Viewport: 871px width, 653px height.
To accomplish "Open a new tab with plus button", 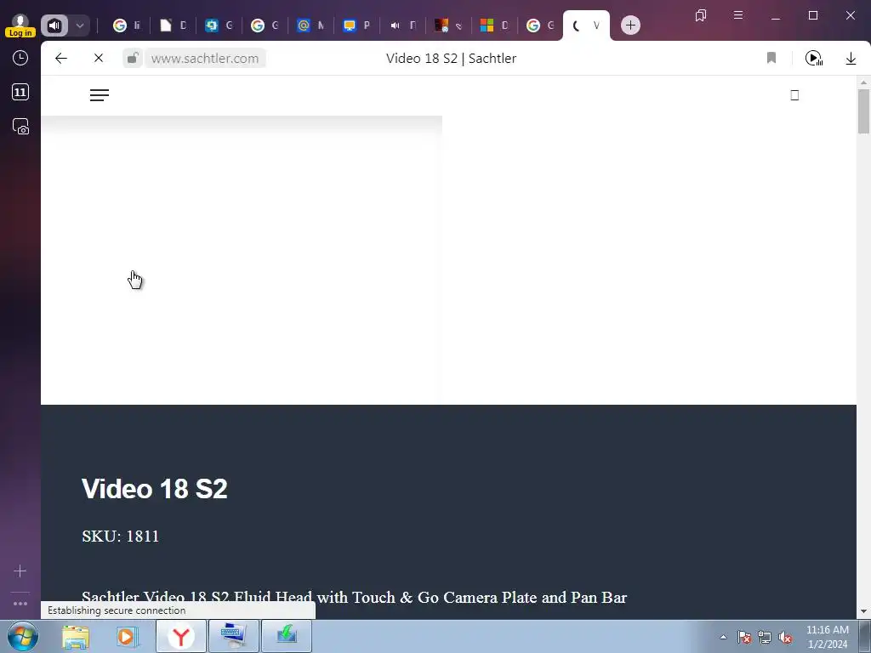I will (x=630, y=26).
